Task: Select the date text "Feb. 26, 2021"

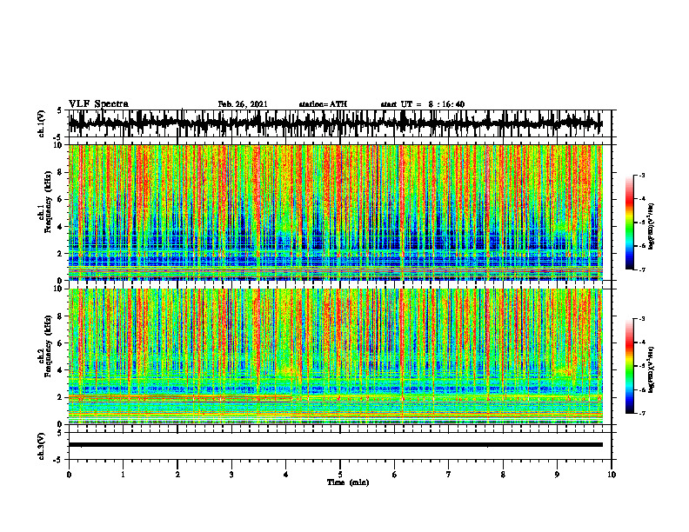Action: click(243, 104)
